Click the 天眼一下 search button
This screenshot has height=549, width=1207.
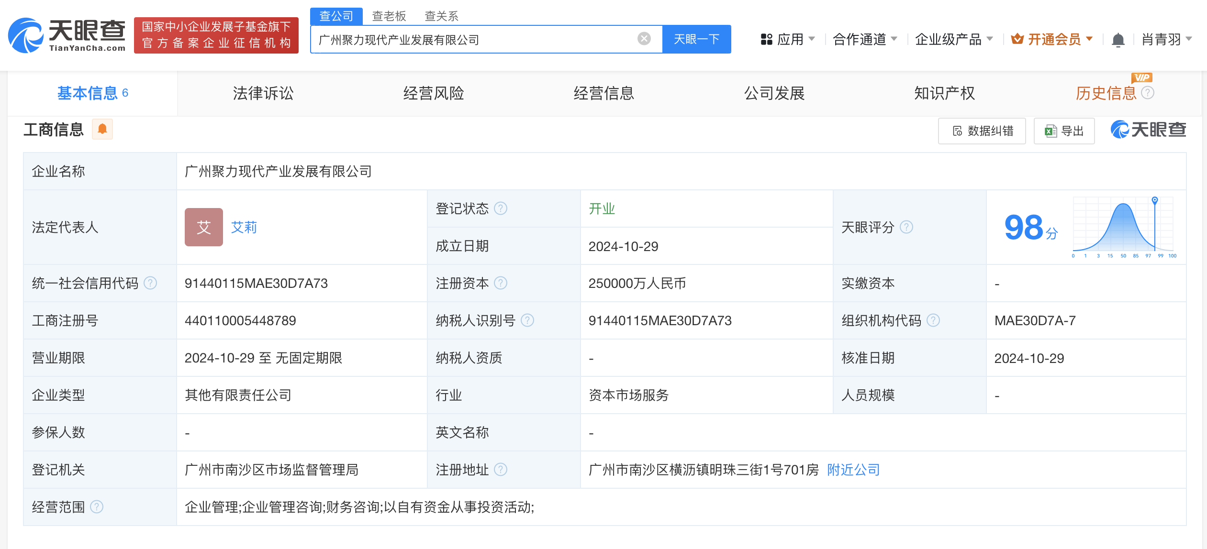coord(696,39)
